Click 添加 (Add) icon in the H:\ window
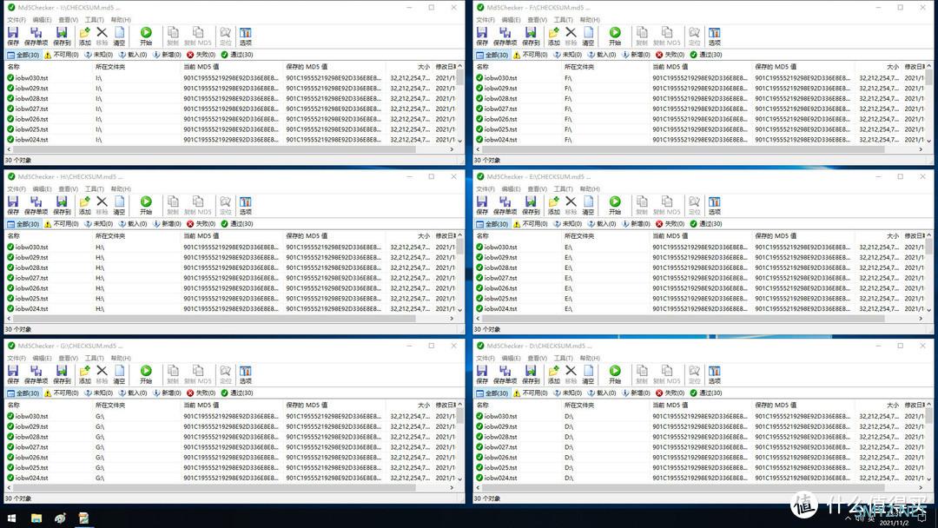Viewport: 938px width, 528px height. point(84,205)
